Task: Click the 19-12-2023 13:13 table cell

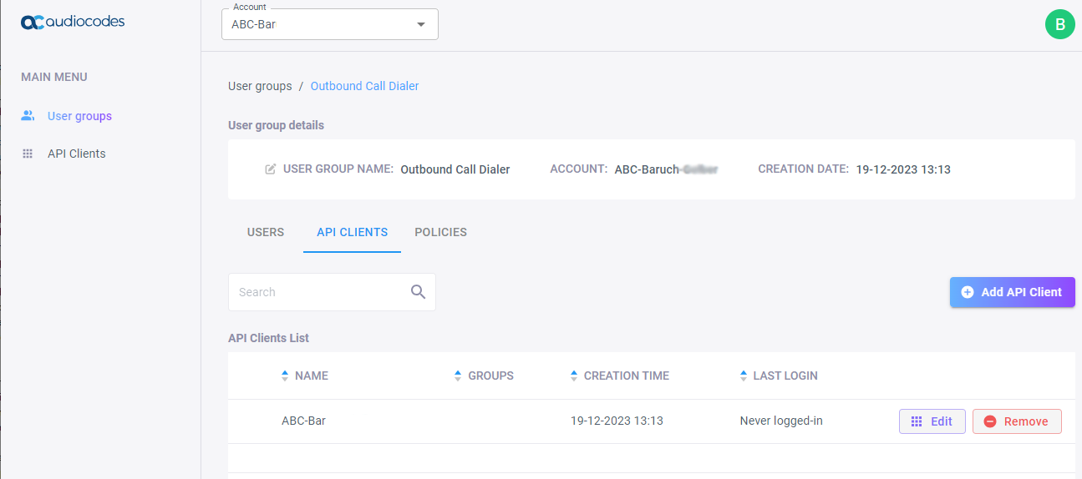Action: click(617, 421)
